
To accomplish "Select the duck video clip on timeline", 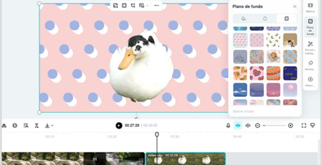I will (x=185, y=159).
